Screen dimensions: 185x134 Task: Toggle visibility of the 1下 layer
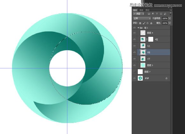134,59
